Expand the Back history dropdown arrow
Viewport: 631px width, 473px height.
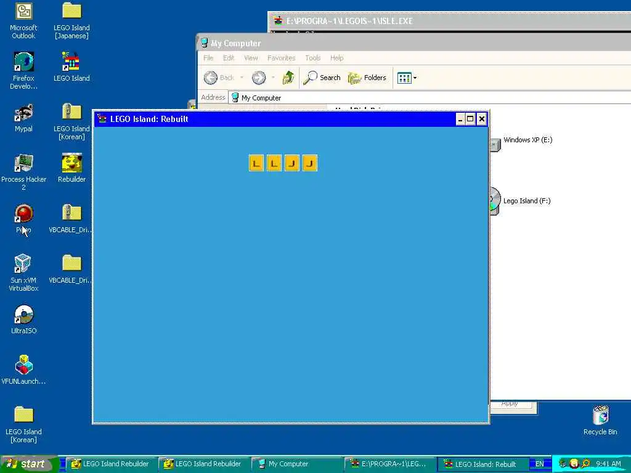[242, 78]
